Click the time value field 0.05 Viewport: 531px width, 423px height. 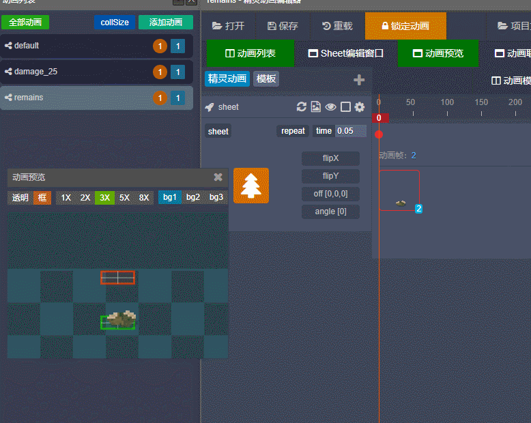[x=351, y=131]
